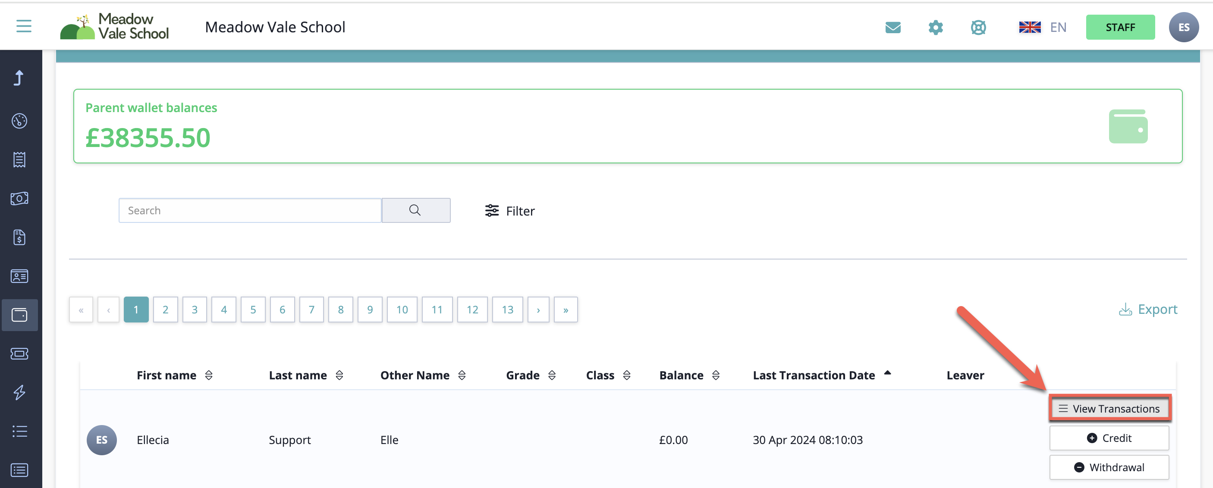The height and width of the screenshot is (488, 1213).
Task: Open the help lifebuoy icon
Action: click(x=978, y=27)
